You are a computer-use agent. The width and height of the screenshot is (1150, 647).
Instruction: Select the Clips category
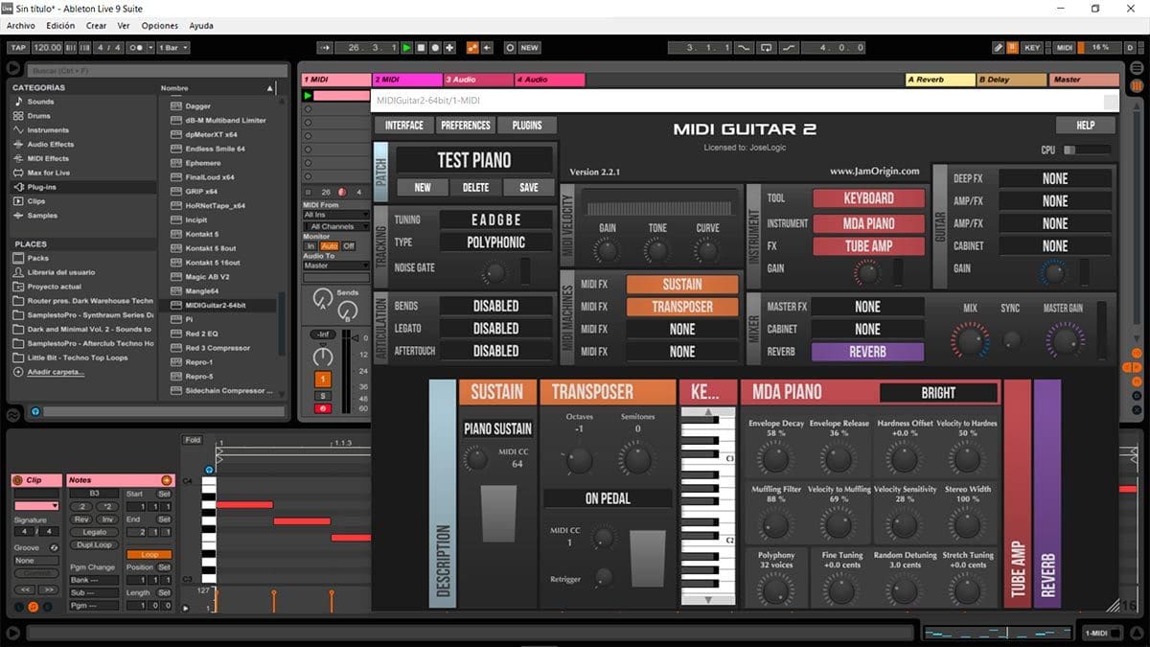[x=36, y=201]
